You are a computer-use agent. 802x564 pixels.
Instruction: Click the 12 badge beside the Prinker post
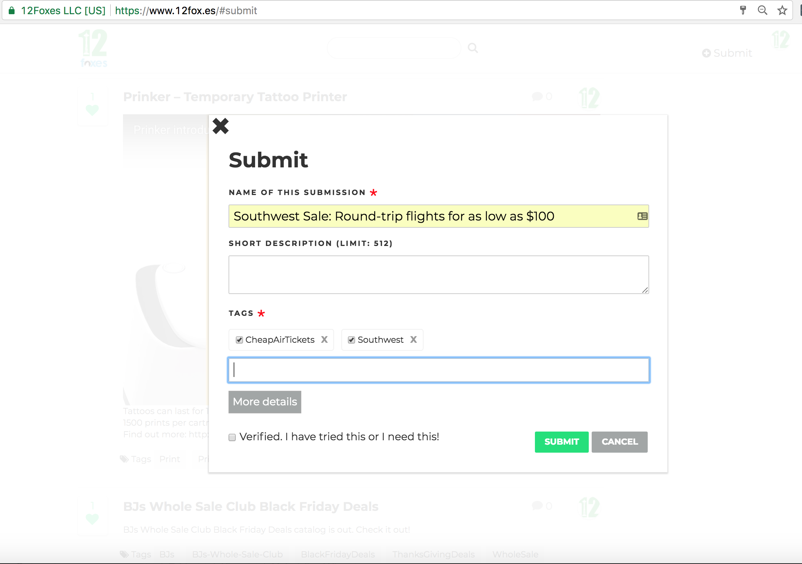[x=589, y=98]
